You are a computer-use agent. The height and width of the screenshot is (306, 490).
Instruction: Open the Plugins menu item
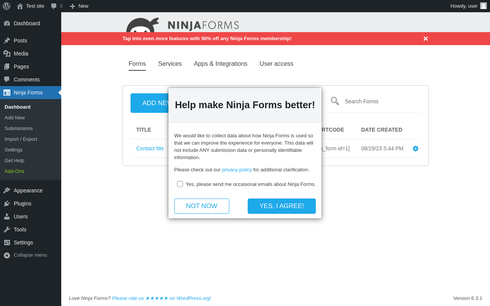pyautogui.click(x=31, y=203)
